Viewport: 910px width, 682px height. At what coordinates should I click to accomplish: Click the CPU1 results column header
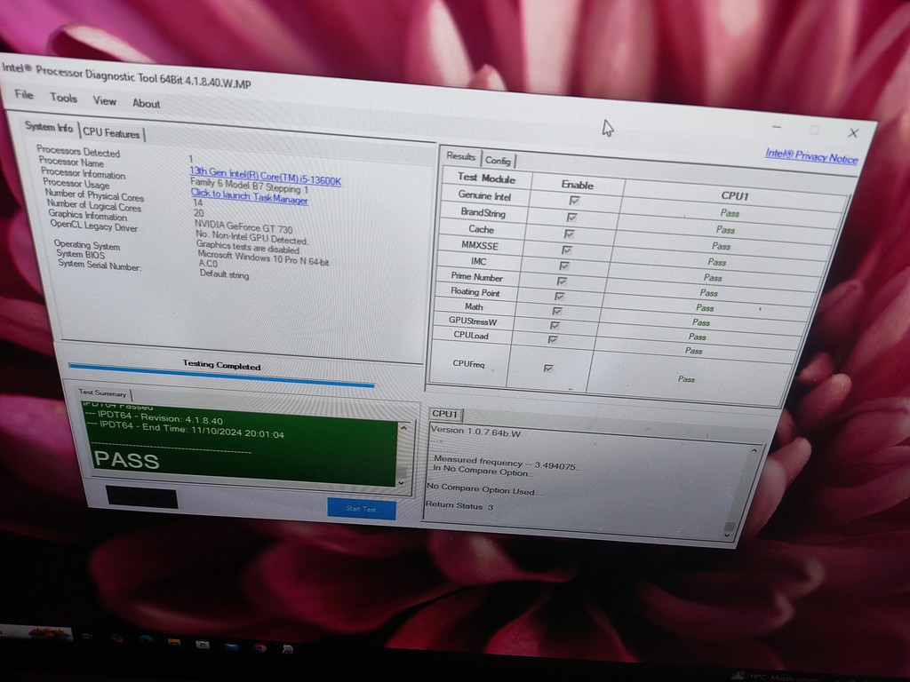(x=735, y=195)
